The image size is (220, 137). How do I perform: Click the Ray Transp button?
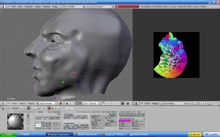pos(110,120)
